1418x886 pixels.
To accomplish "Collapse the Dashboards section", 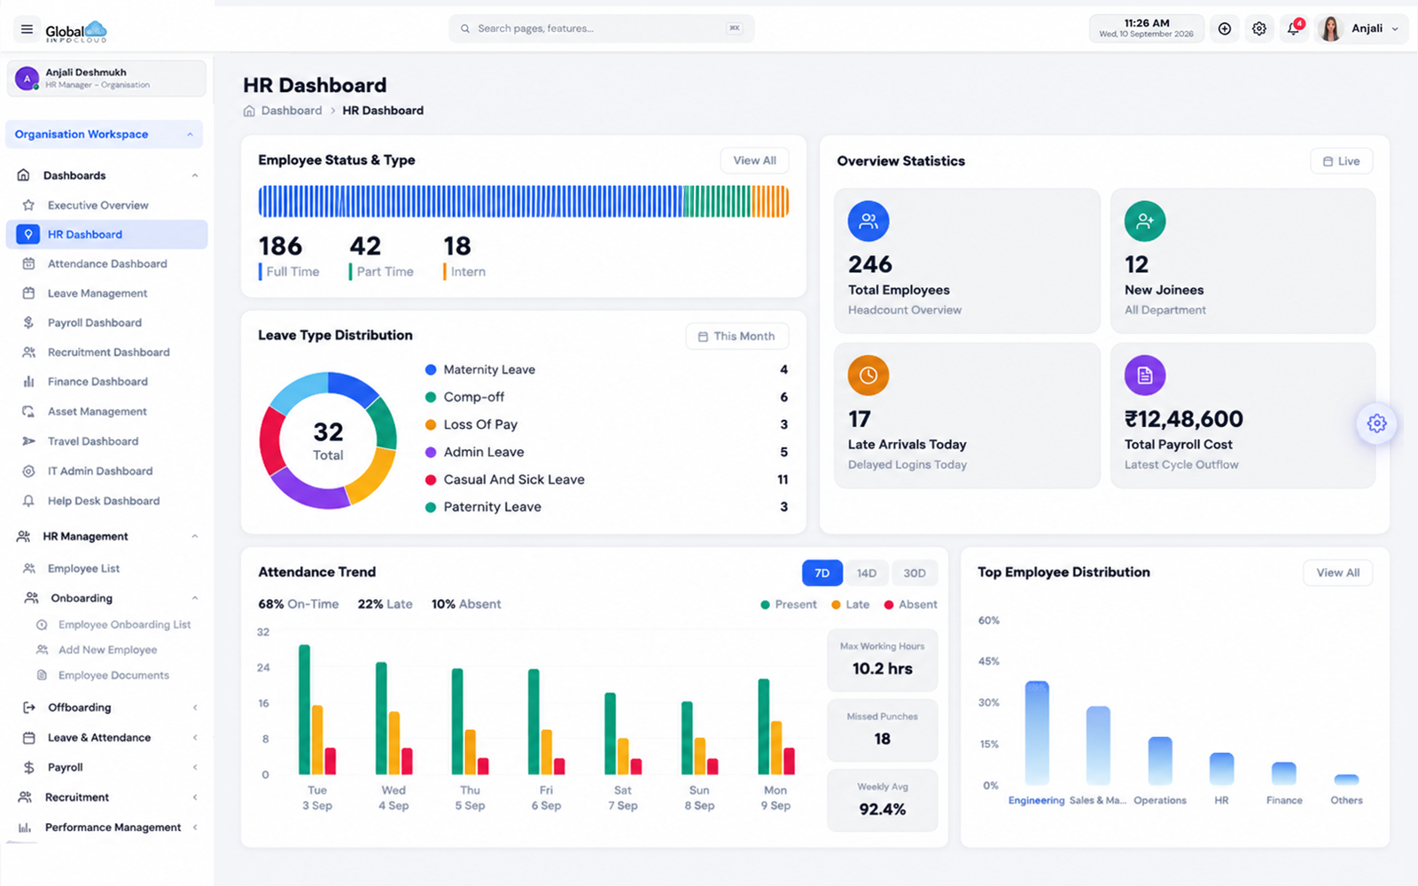I will (194, 175).
